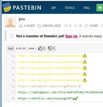Click the calendar icon by the date
Screen dimensions: 103x107
pos(39,26)
